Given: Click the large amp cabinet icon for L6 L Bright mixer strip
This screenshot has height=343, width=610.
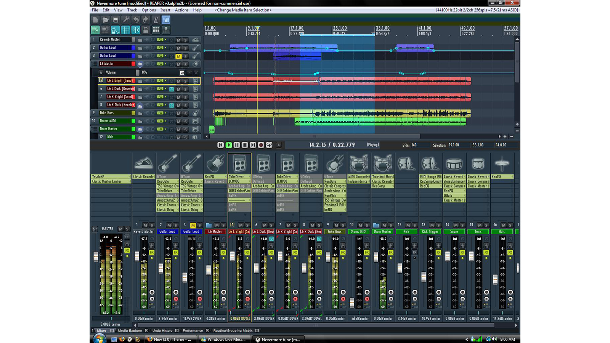Looking at the screenshot, I should coord(239,164).
